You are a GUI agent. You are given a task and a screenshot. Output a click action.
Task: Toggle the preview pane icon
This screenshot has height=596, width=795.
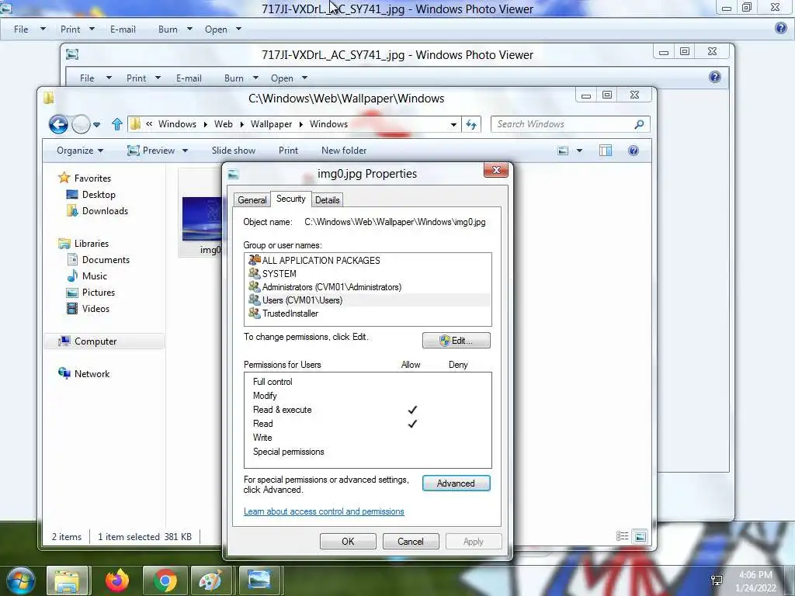pos(606,151)
